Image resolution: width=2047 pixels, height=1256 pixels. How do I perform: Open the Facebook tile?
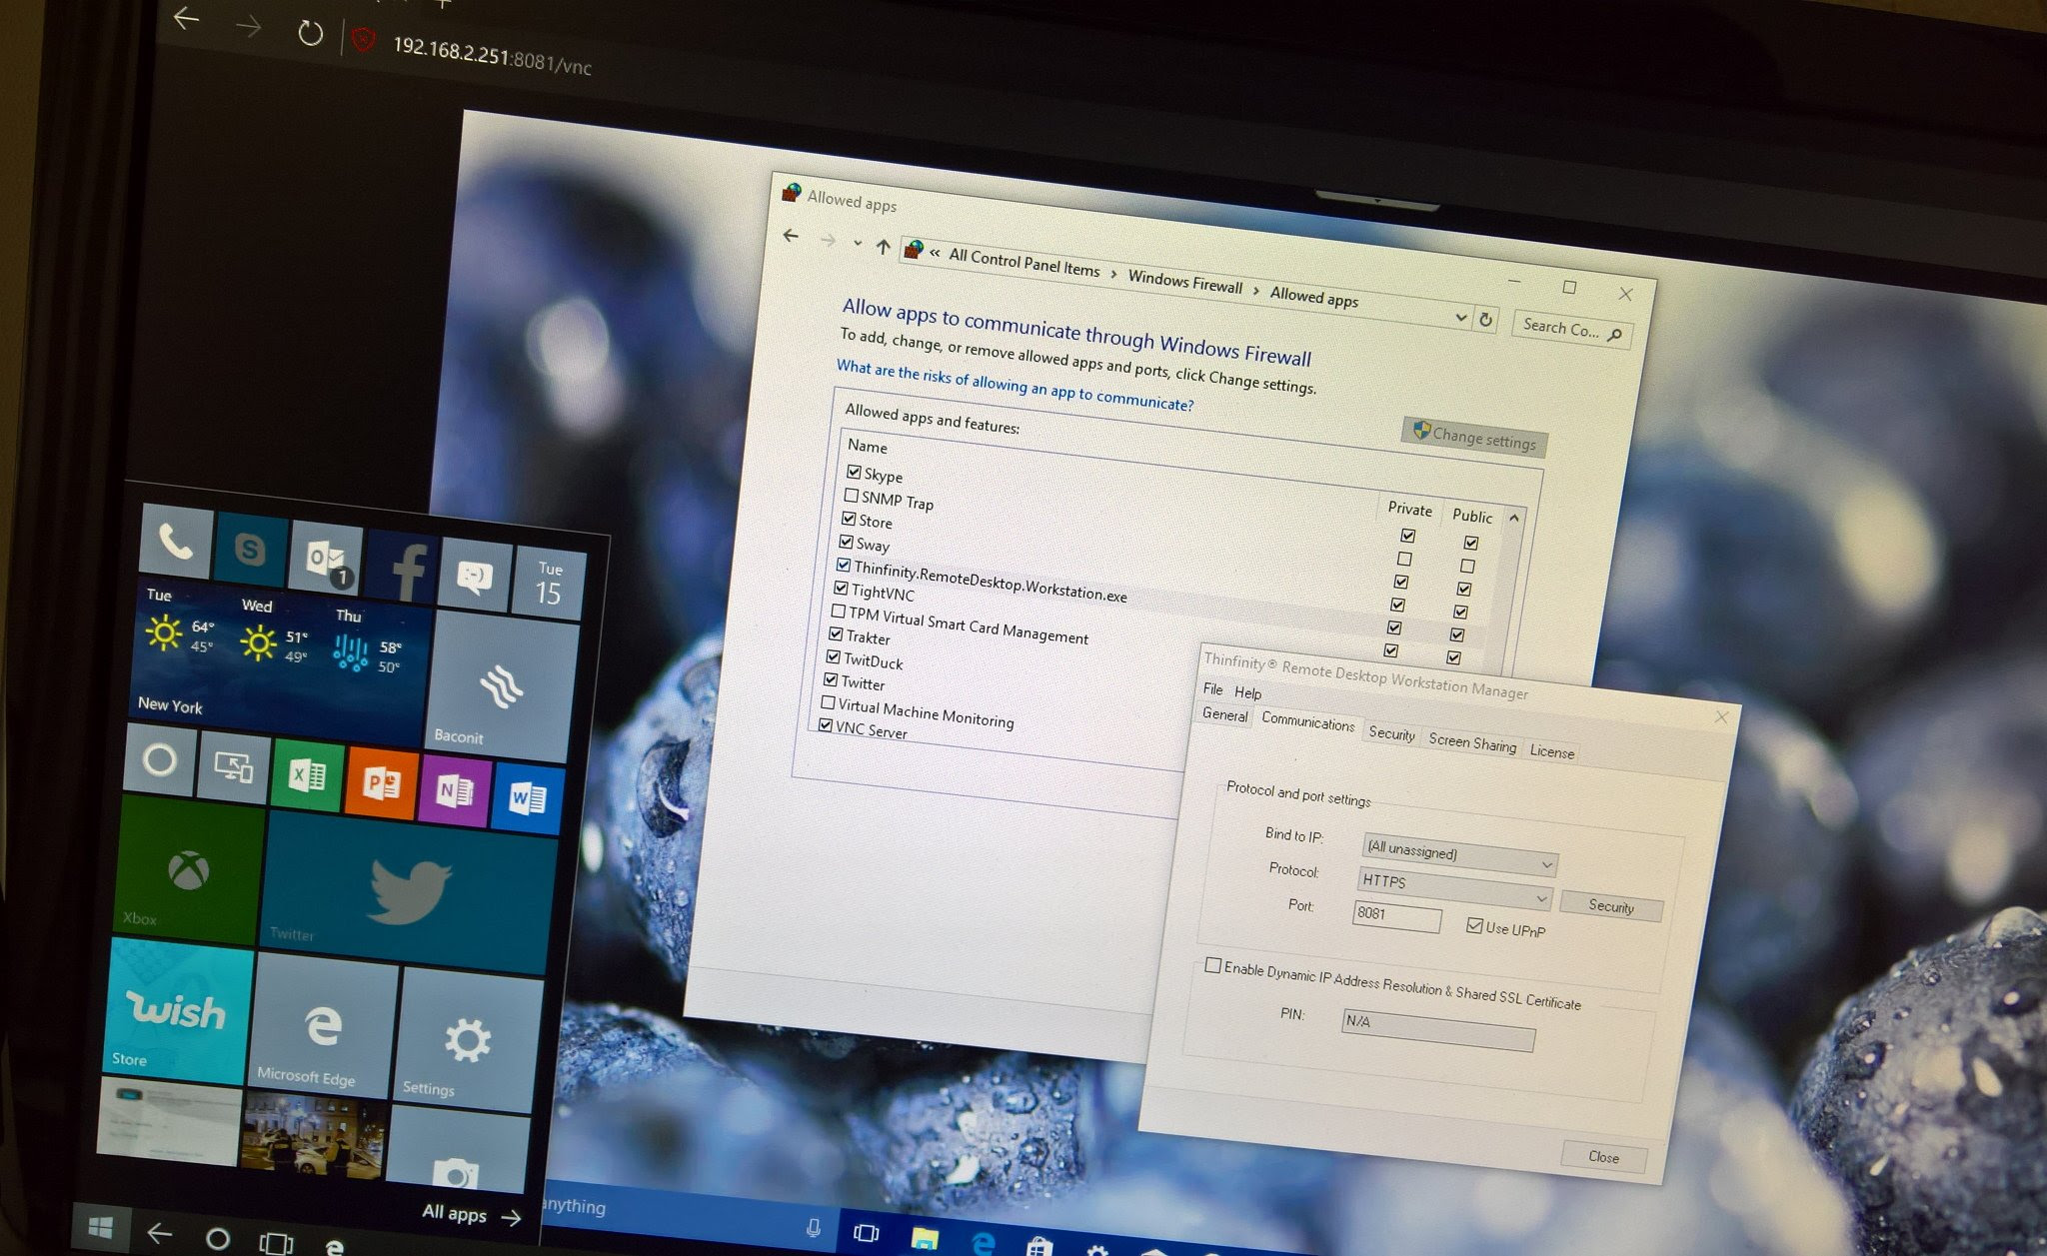click(x=404, y=568)
